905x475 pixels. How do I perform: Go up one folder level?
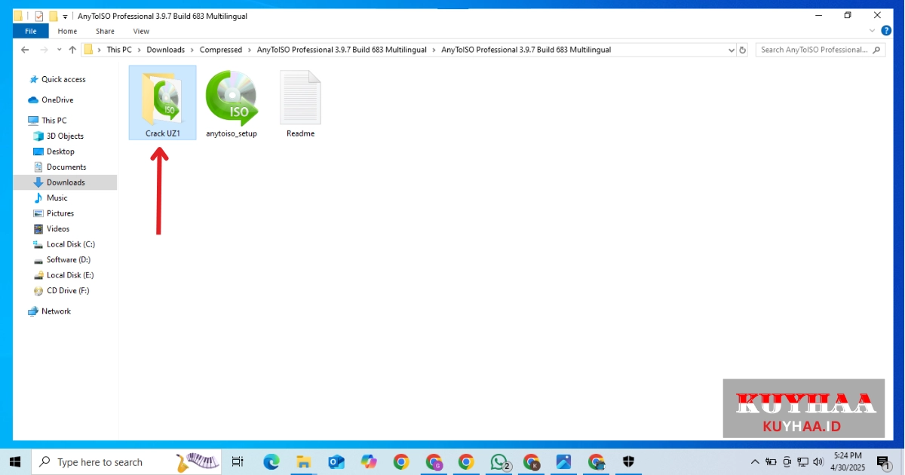coord(72,50)
